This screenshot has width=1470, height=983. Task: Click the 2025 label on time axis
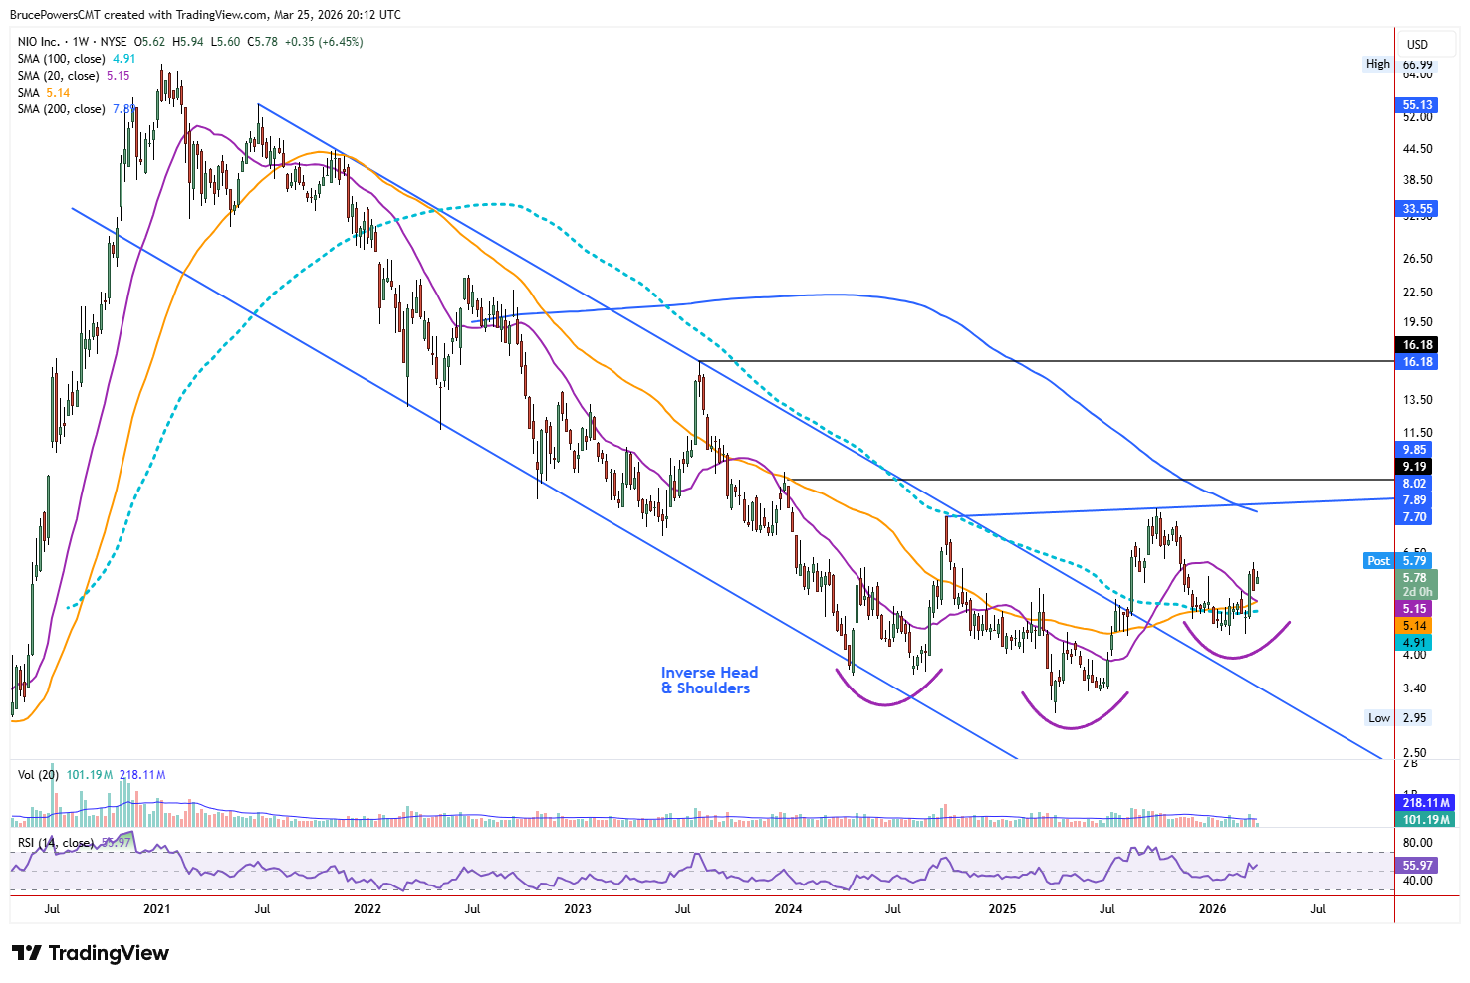pyautogui.click(x=1002, y=909)
